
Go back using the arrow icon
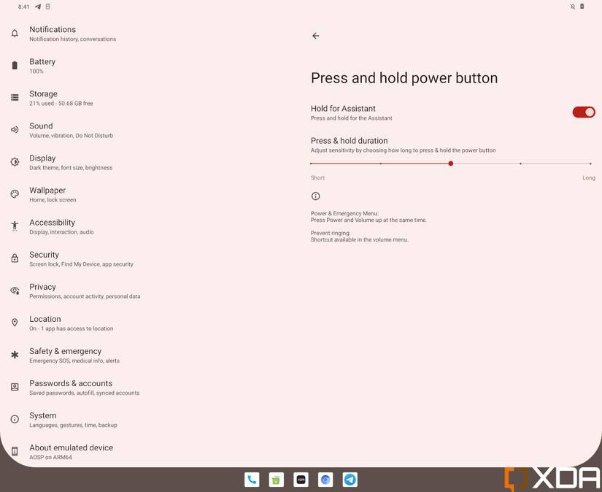pos(315,36)
